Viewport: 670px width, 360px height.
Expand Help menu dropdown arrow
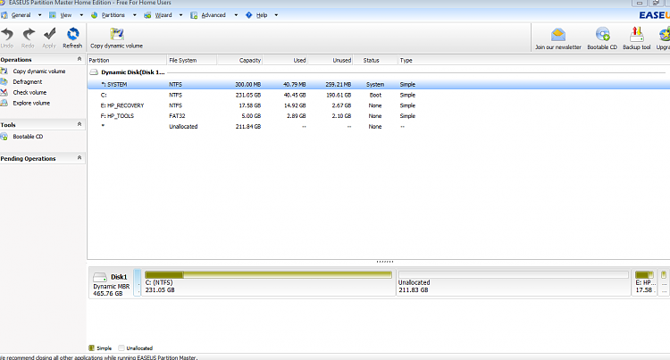[x=276, y=15]
